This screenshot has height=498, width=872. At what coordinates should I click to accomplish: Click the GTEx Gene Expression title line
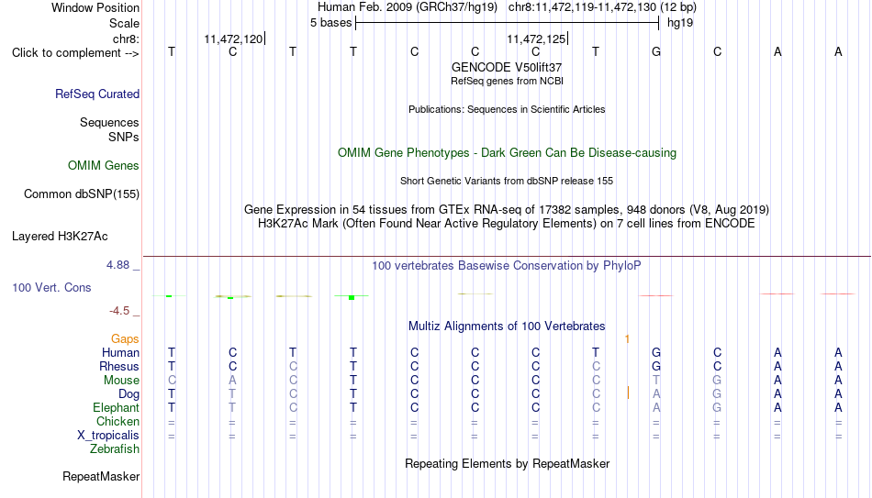507,209
